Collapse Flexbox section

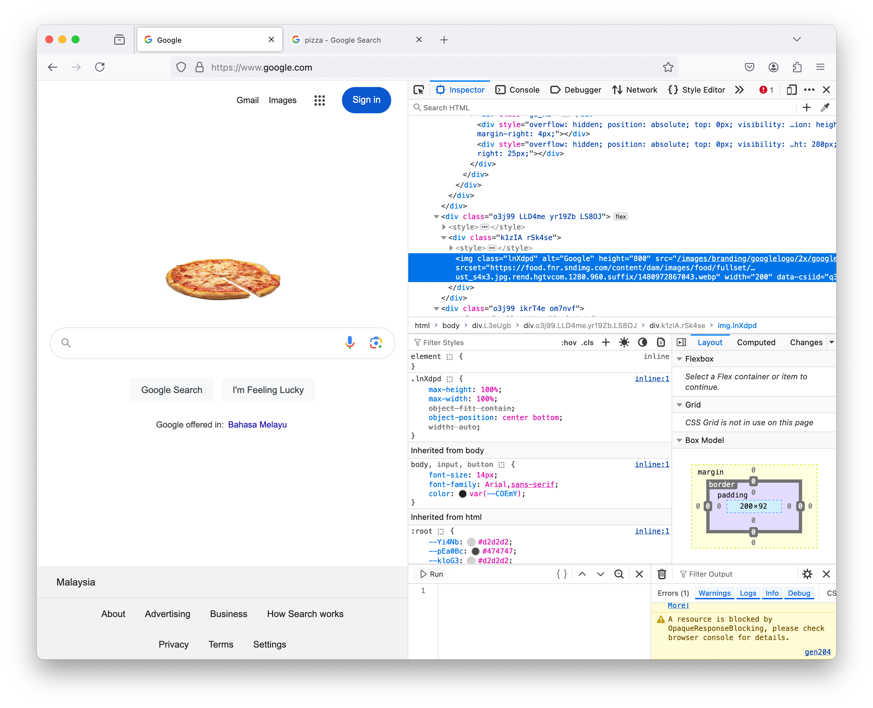679,359
